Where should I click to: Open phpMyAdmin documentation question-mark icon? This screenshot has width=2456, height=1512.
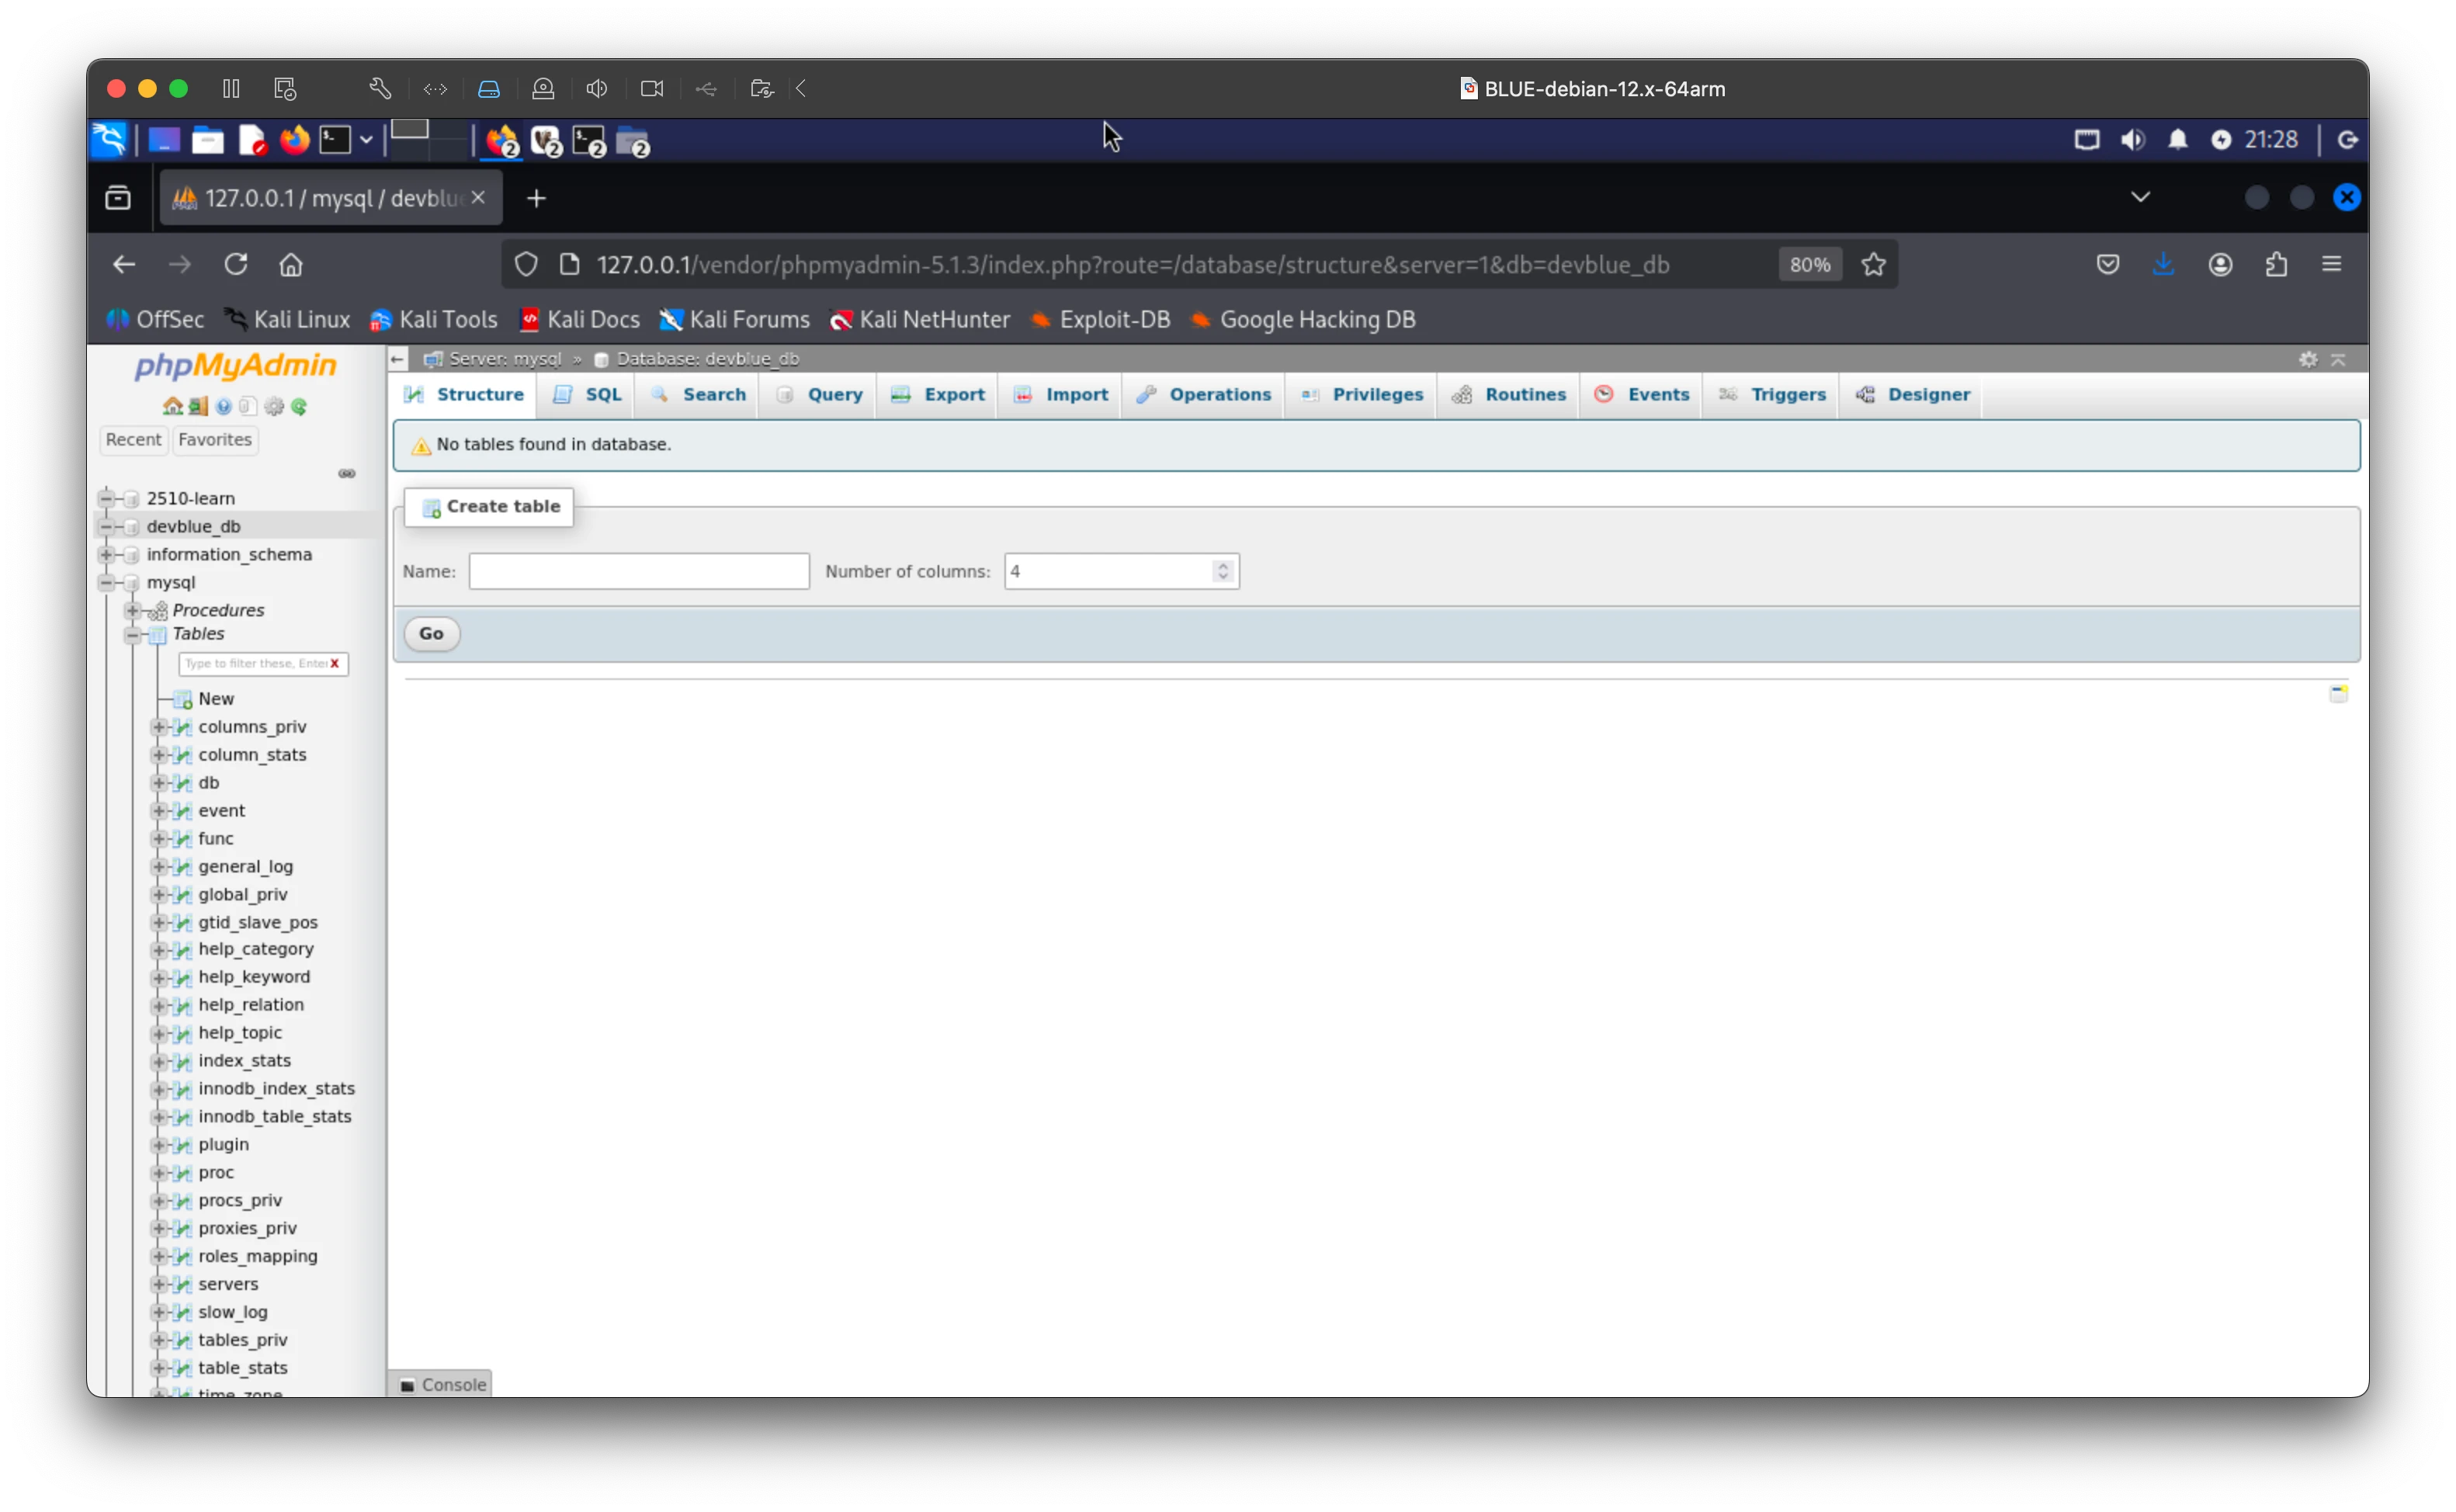pos(223,406)
